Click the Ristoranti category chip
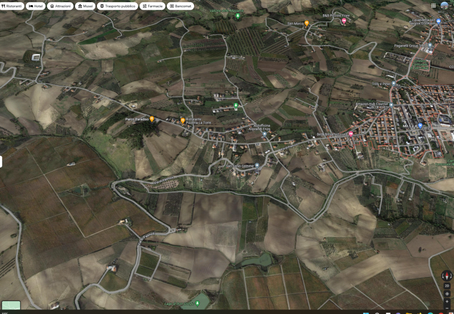This screenshot has height=314, width=454. [x=12, y=6]
